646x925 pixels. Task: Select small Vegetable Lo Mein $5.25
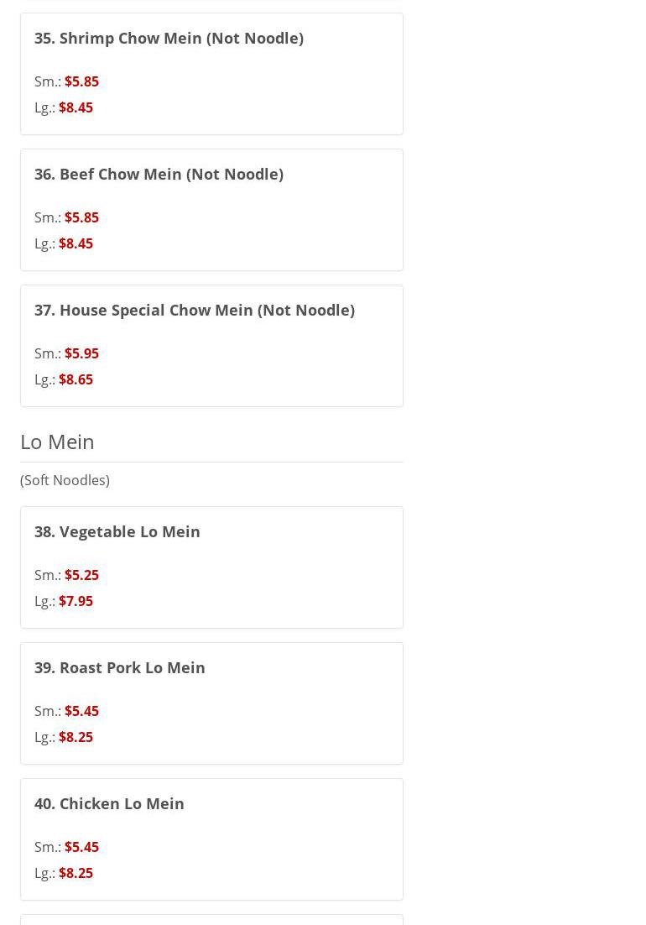point(81,575)
